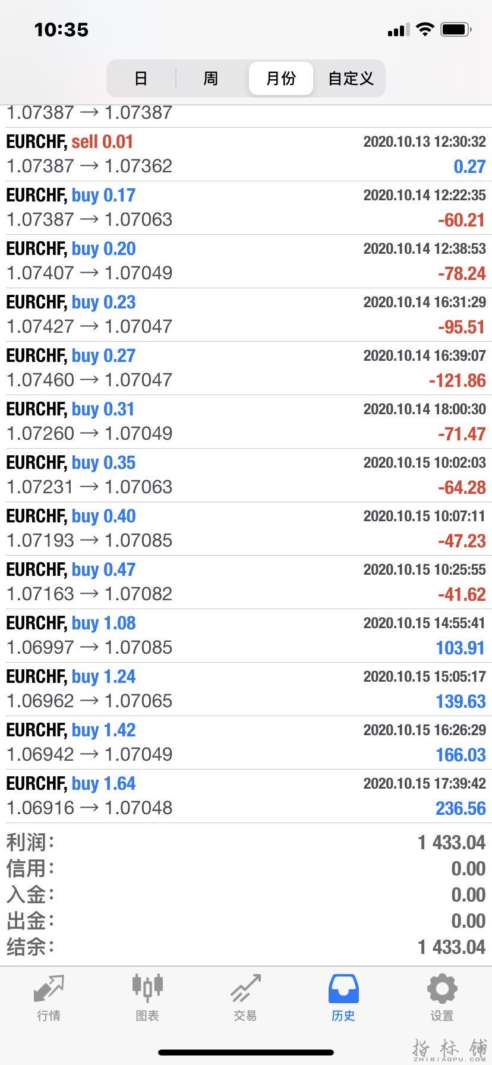
Task: Choose the 自定义 custom period tab
Action: (x=351, y=78)
